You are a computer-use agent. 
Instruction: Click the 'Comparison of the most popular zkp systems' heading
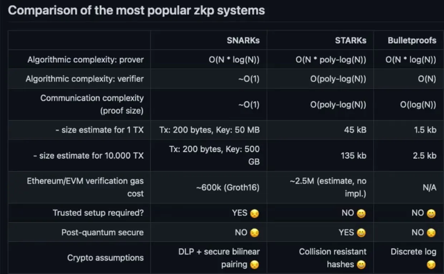[x=136, y=10]
